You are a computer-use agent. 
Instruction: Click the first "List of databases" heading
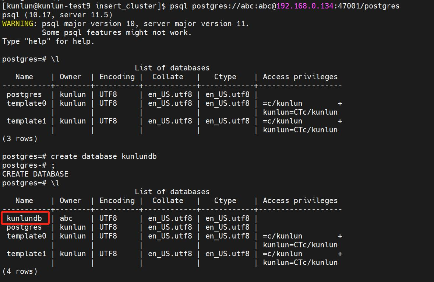(x=172, y=68)
